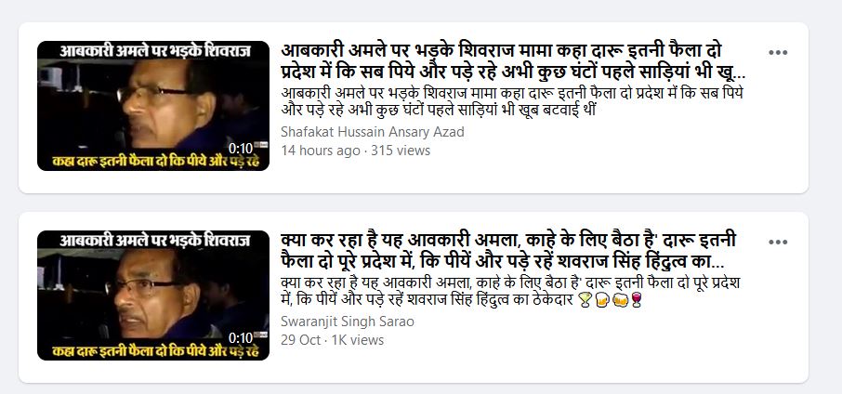
Task: Open options menu for Shafakat Hussain's video
Action: click(x=778, y=52)
